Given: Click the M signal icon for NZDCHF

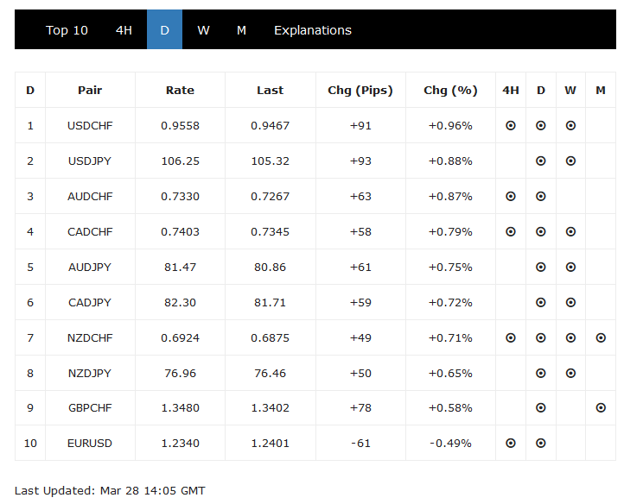Looking at the screenshot, I should [601, 337].
